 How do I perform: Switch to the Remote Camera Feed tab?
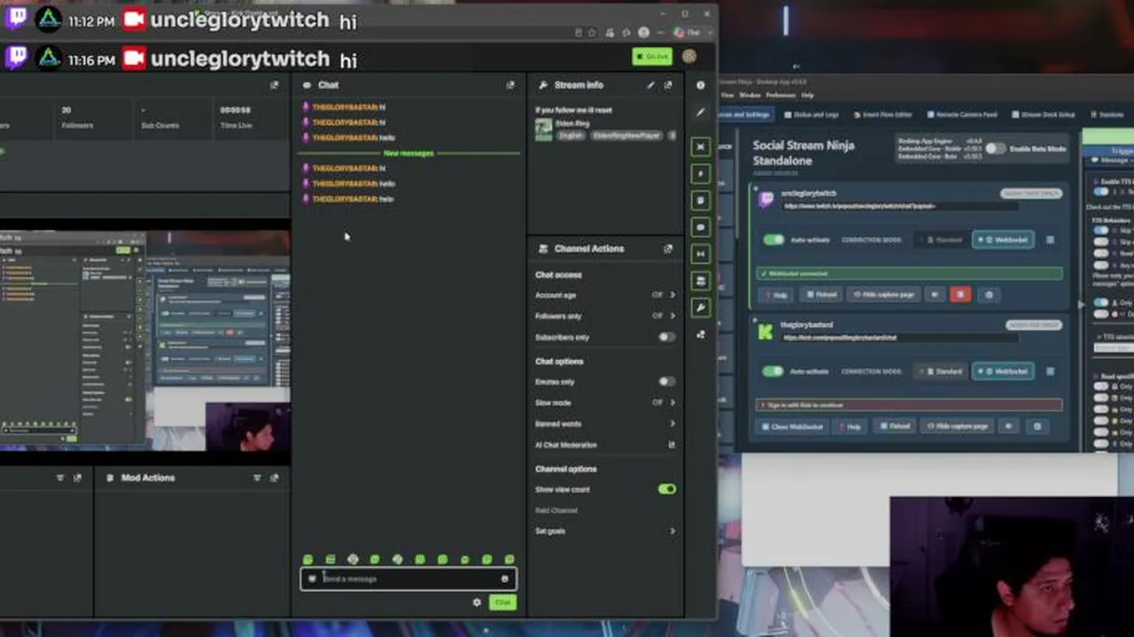click(x=961, y=115)
